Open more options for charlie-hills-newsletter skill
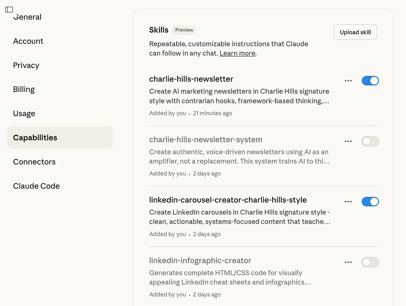The height and width of the screenshot is (306, 406). [x=348, y=81]
